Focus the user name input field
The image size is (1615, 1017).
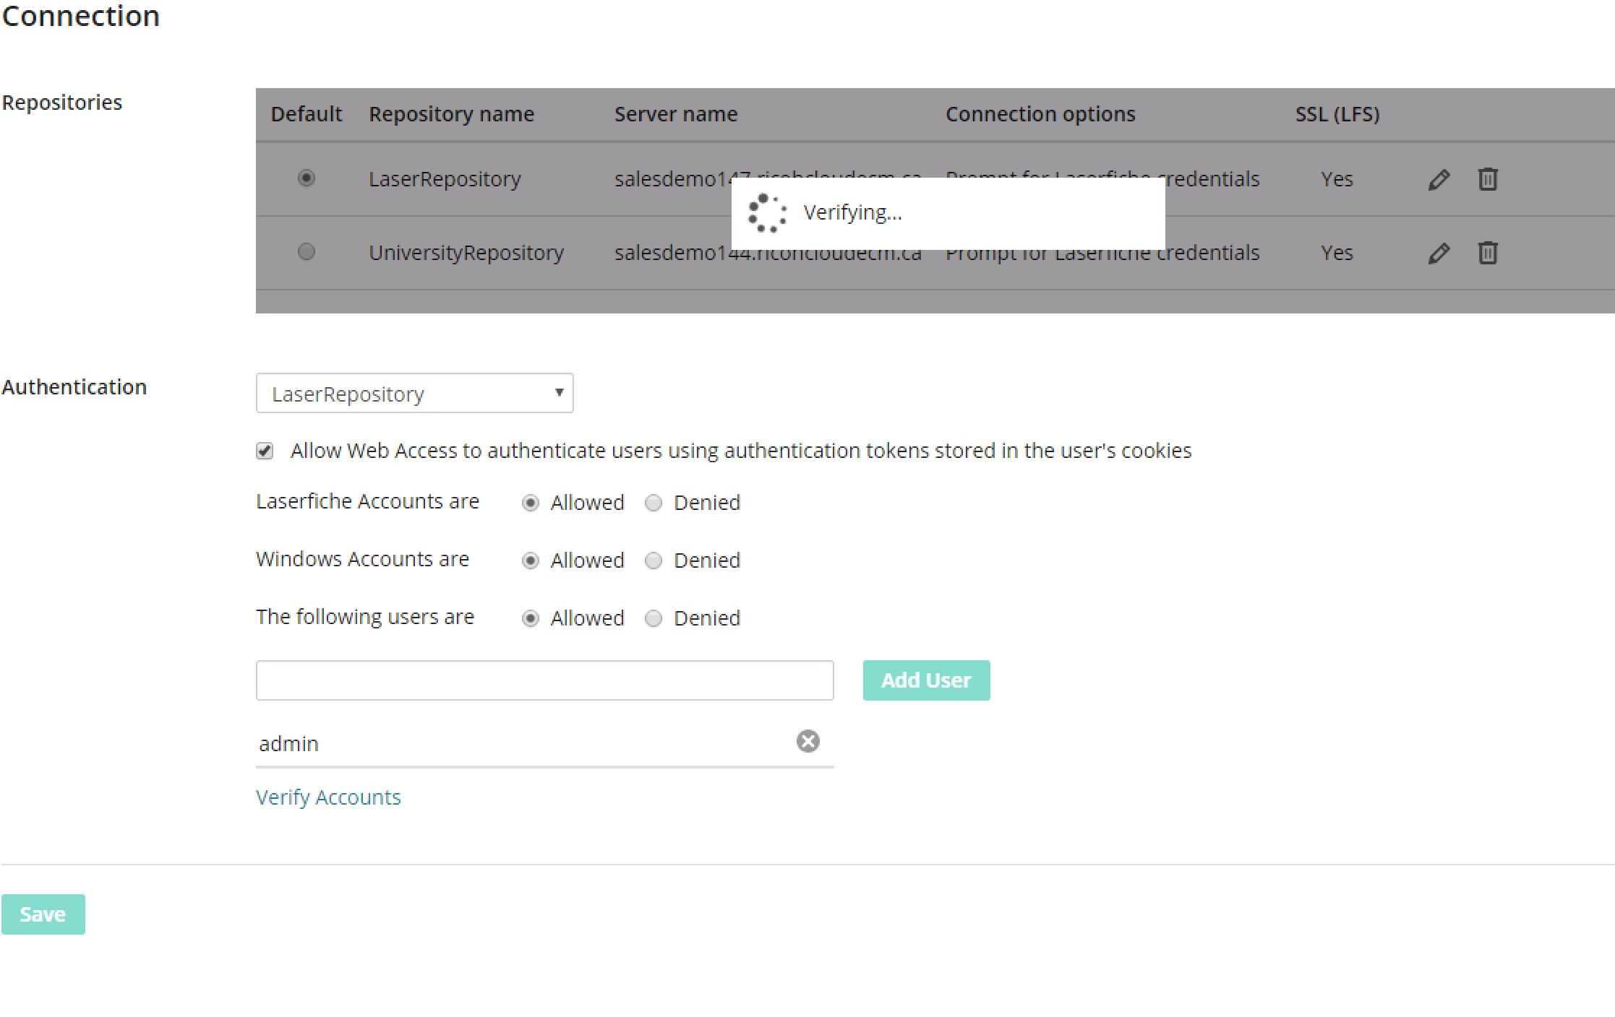click(544, 680)
